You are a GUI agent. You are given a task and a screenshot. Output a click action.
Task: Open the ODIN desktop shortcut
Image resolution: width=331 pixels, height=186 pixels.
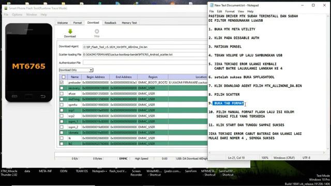[64, 171]
